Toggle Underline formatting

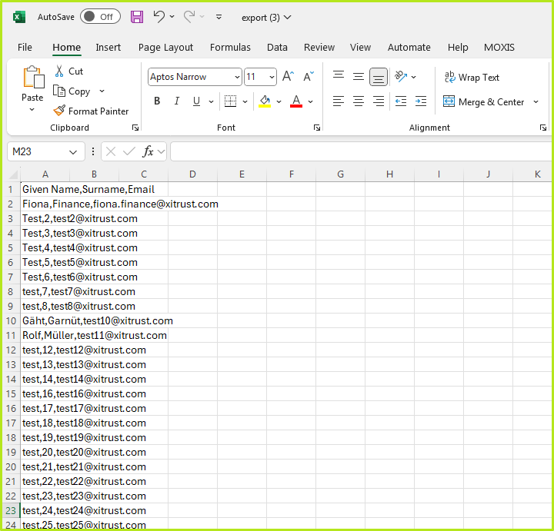click(197, 101)
